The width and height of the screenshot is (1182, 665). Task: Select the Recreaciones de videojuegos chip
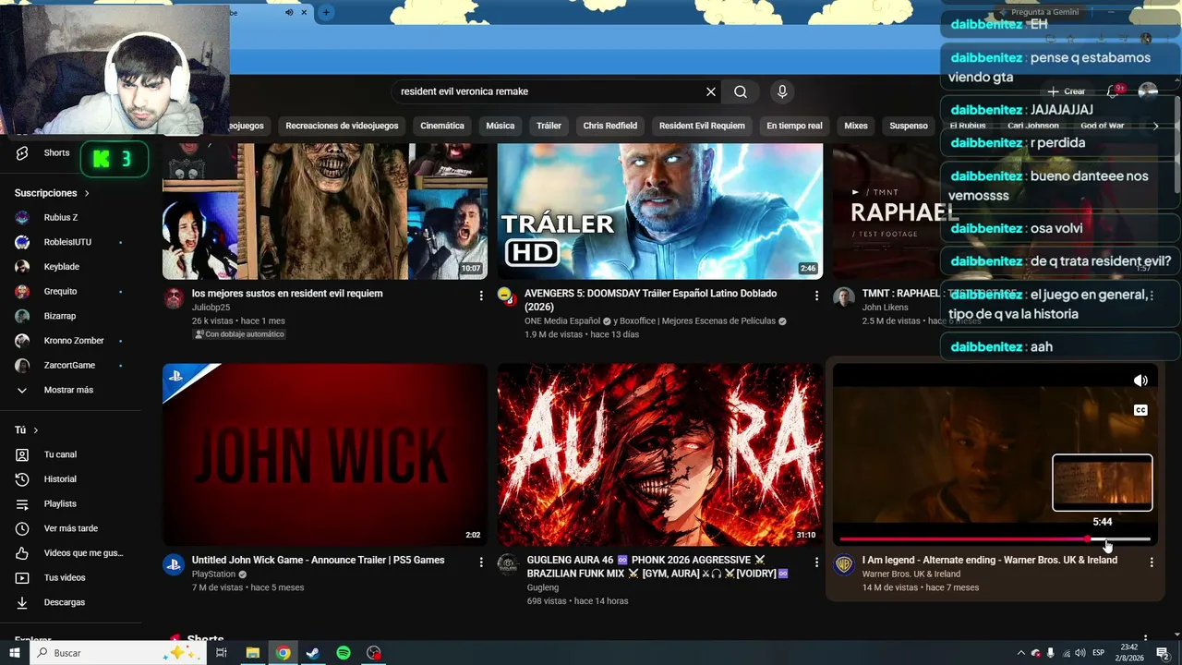pos(342,126)
